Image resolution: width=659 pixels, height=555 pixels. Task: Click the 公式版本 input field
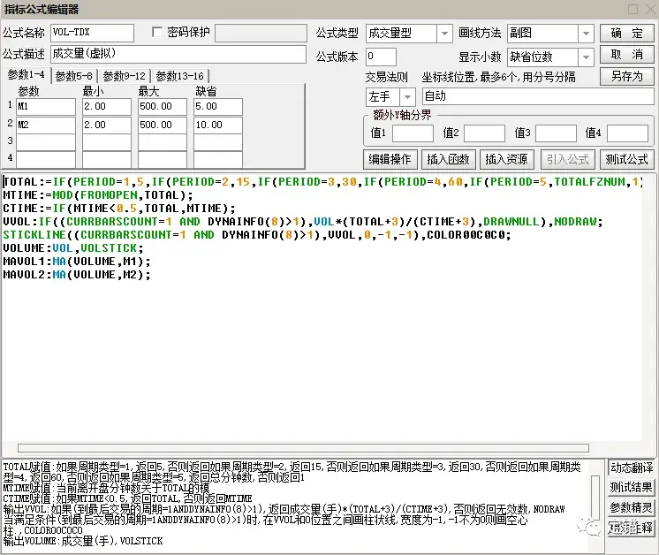381,57
